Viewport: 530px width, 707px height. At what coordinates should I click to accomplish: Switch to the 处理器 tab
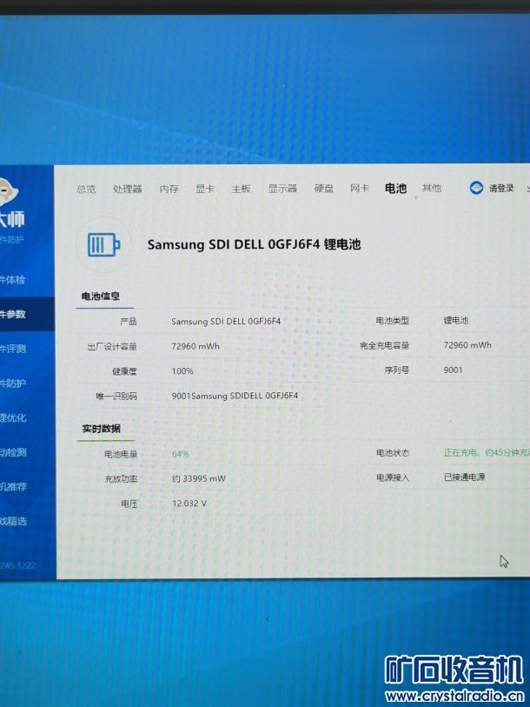tap(128, 189)
